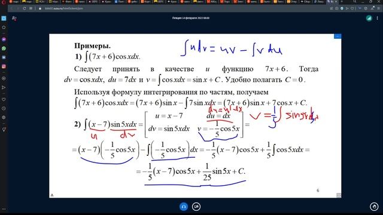Open the extensions cube icon in toolbar

(x=366, y=8)
